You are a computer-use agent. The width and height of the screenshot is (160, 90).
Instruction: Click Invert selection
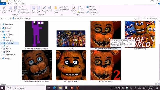[92, 12]
